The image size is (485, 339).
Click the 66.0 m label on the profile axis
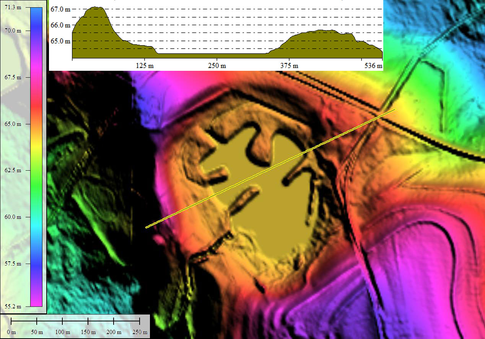[60, 25]
